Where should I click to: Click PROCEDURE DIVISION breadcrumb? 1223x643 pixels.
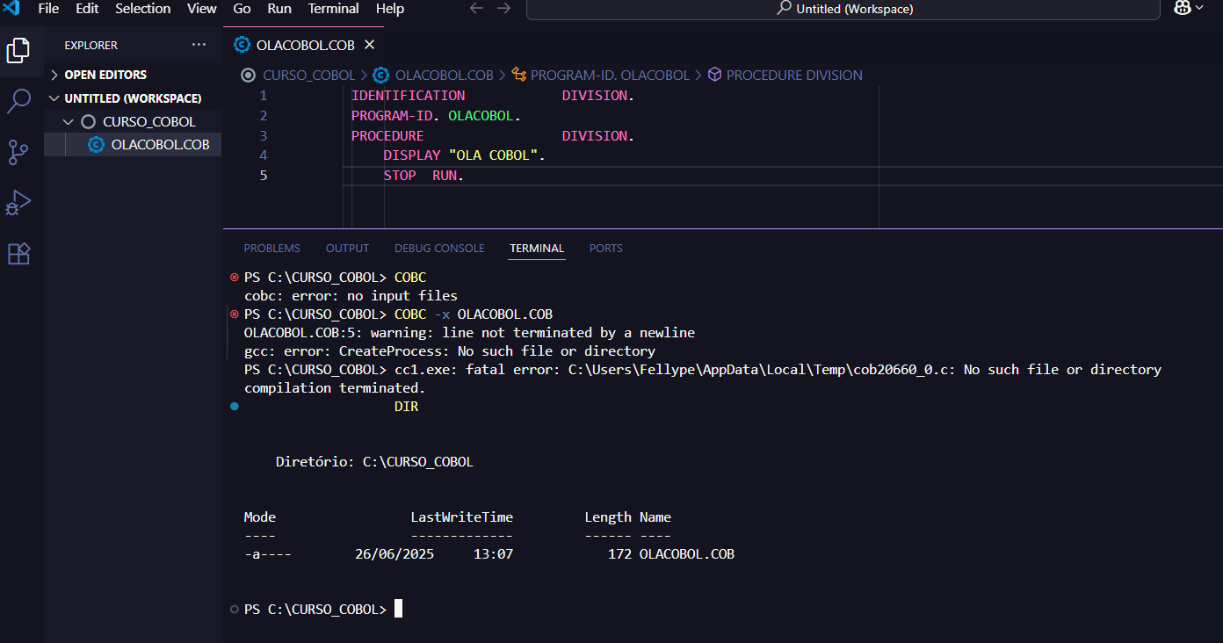[794, 76]
